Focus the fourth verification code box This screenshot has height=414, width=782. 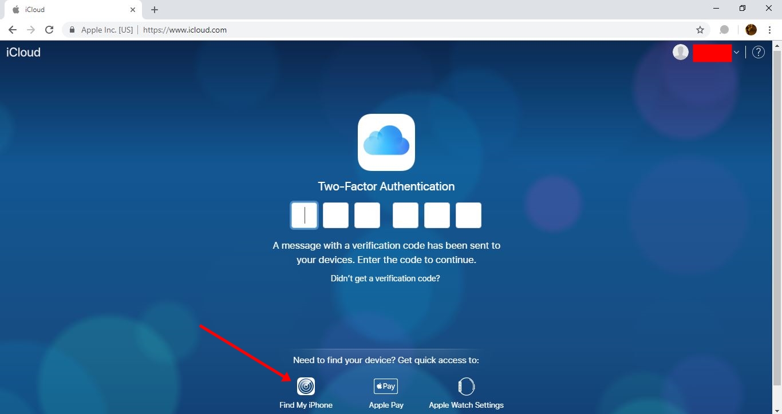pyautogui.click(x=405, y=216)
